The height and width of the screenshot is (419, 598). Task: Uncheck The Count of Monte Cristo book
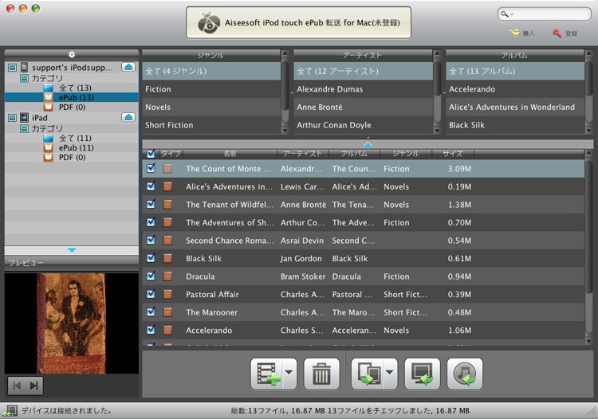(x=150, y=169)
